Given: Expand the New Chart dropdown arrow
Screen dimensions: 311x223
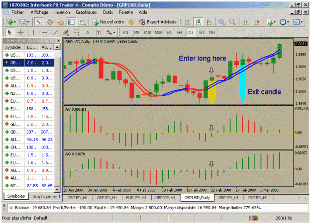Looking at the screenshot, I should click(15, 22).
